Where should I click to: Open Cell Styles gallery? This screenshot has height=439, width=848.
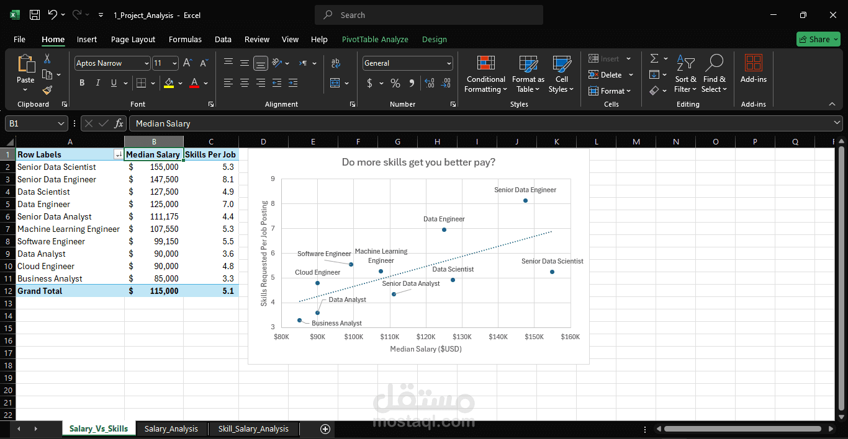561,73
